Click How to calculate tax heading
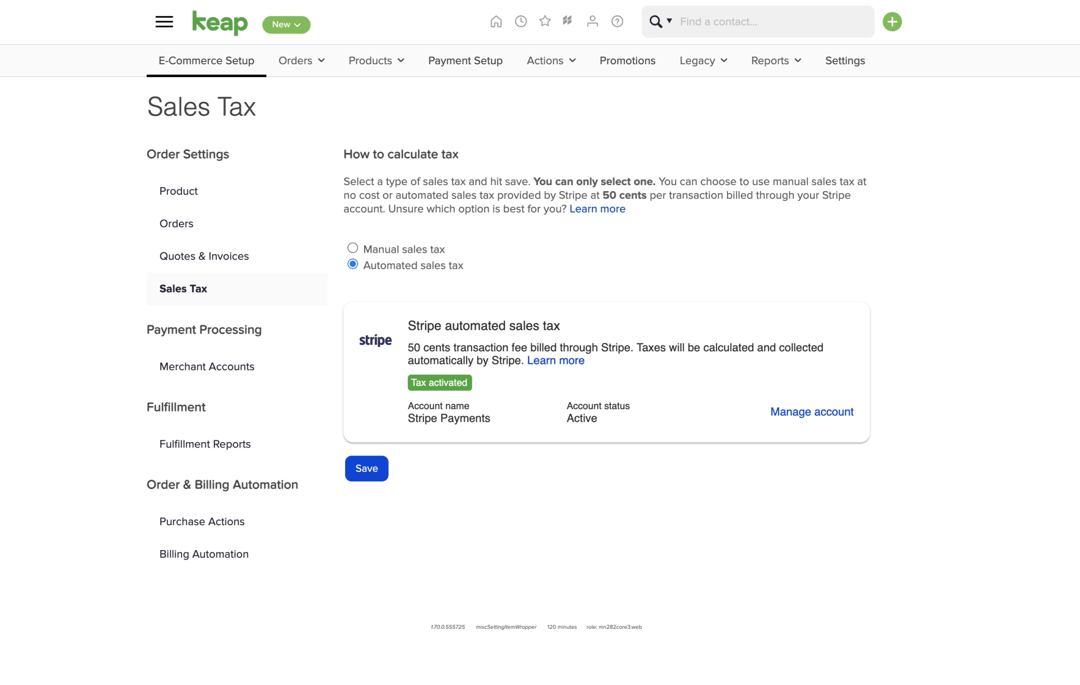Screen dimensions: 1080x685 (401, 154)
